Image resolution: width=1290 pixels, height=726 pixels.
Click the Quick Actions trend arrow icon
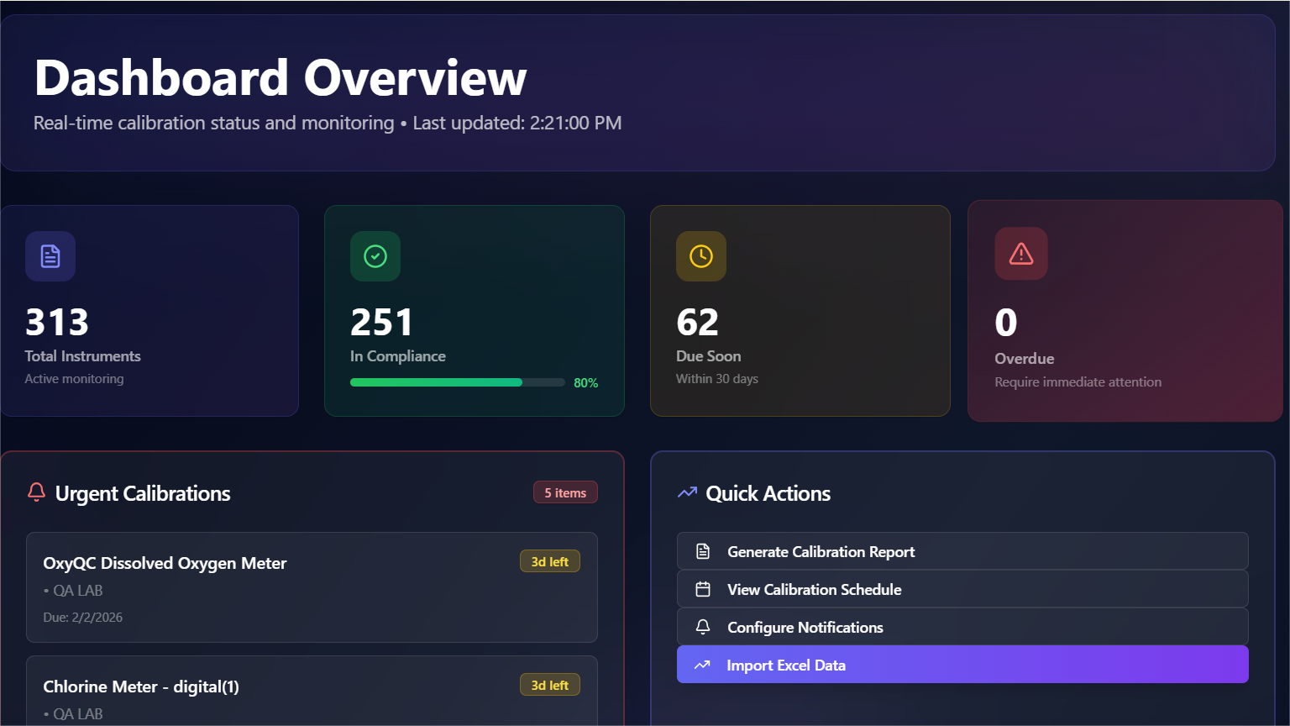click(687, 492)
